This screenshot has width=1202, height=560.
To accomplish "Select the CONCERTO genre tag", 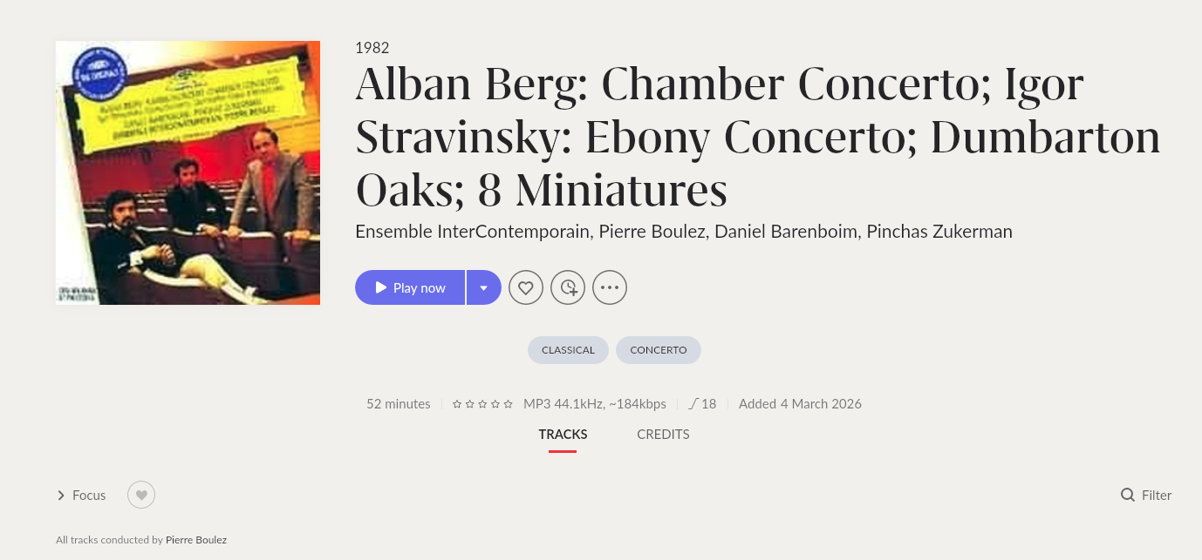I will [659, 350].
